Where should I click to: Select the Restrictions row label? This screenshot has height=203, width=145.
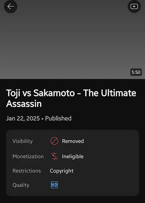pyautogui.click(x=27, y=171)
